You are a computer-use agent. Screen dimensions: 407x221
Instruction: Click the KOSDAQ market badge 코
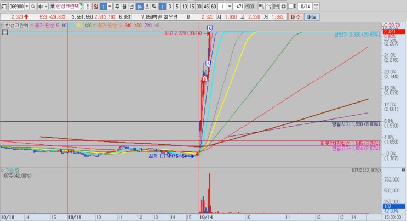[52, 6]
